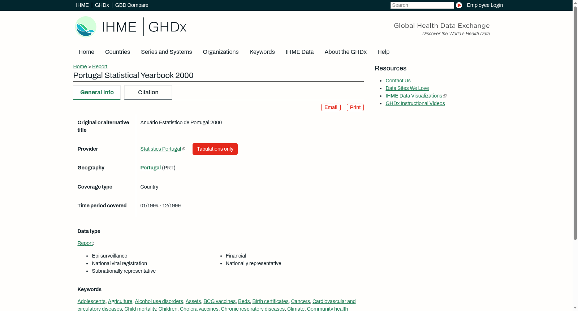Viewport: 578px width, 311px height.
Task: Open GBD Compare in top bar
Action: point(131,5)
